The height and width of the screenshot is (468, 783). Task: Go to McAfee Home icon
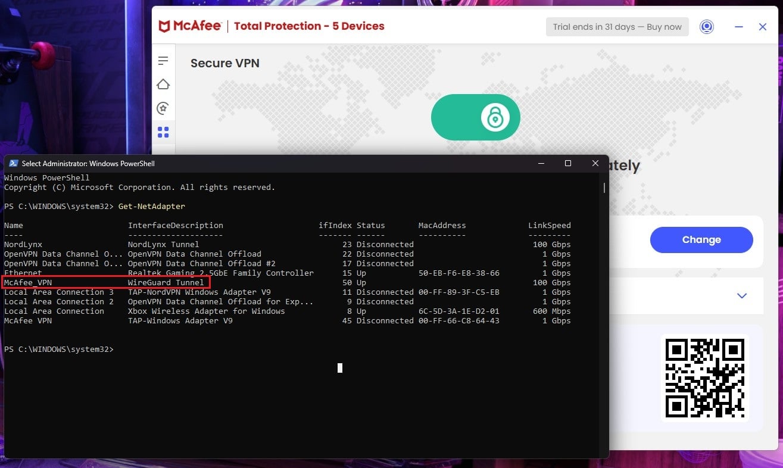tap(163, 85)
